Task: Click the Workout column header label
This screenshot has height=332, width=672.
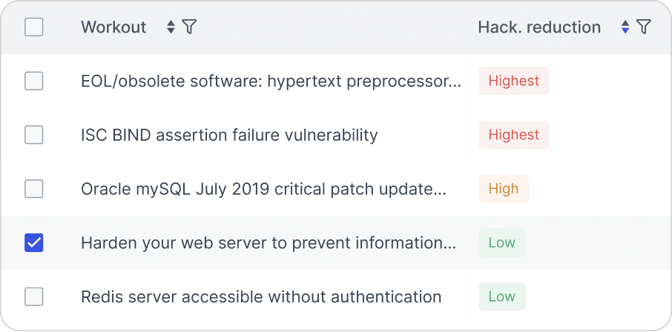Action: tap(113, 27)
